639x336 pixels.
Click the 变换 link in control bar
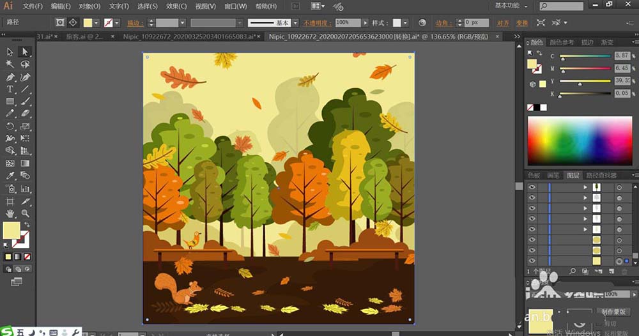click(x=521, y=23)
